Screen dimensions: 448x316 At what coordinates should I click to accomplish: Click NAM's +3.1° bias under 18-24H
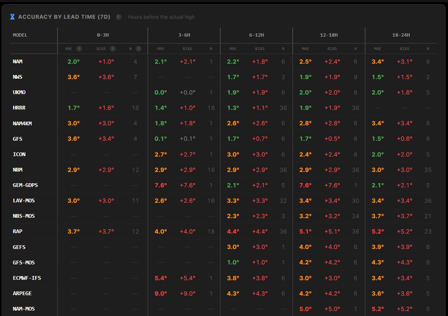405,62
